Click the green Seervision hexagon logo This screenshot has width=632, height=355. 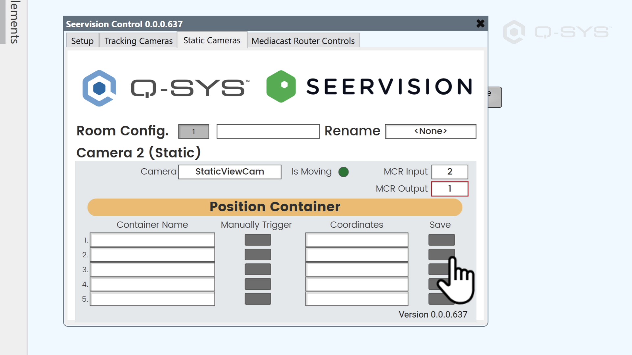pyautogui.click(x=281, y=86)
